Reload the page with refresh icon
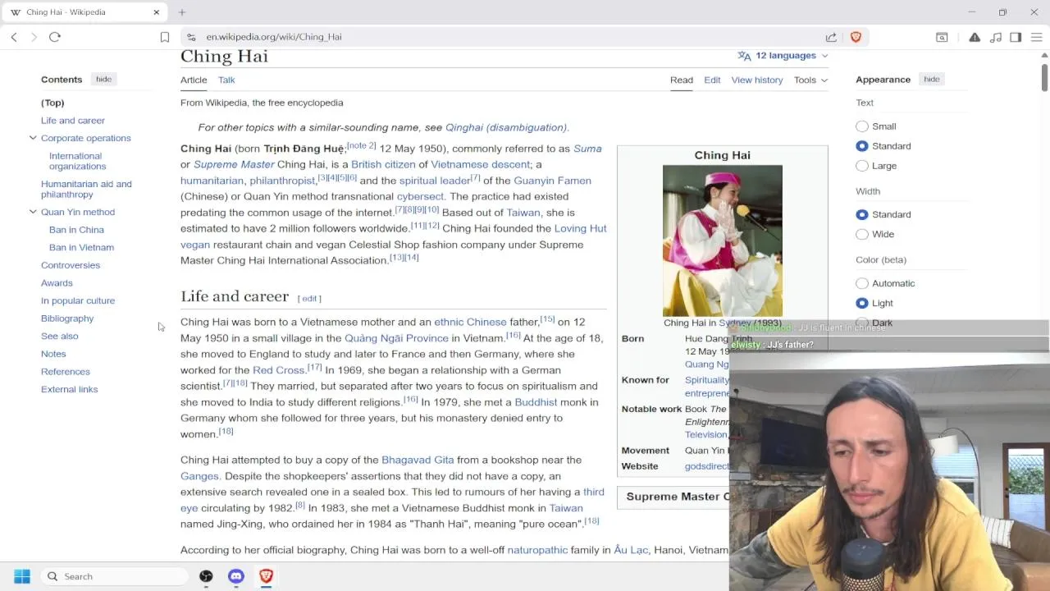 click(55, 37)
